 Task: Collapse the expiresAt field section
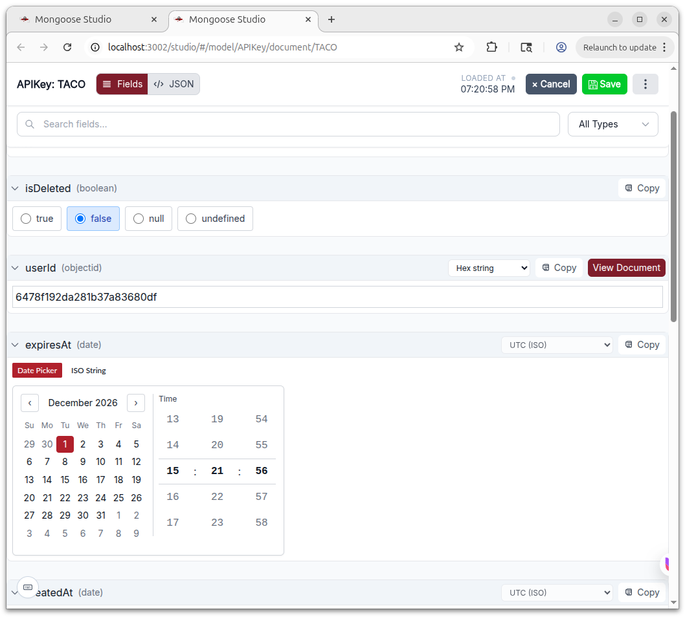[16, 345]
